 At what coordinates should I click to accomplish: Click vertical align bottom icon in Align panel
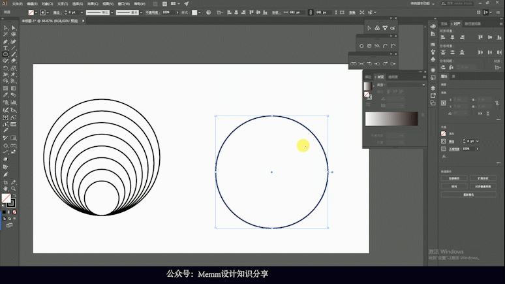pos(499,37)
